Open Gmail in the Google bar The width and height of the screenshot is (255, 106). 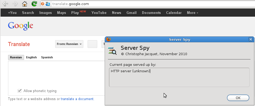pyautogui.click(x=132, y=13)
